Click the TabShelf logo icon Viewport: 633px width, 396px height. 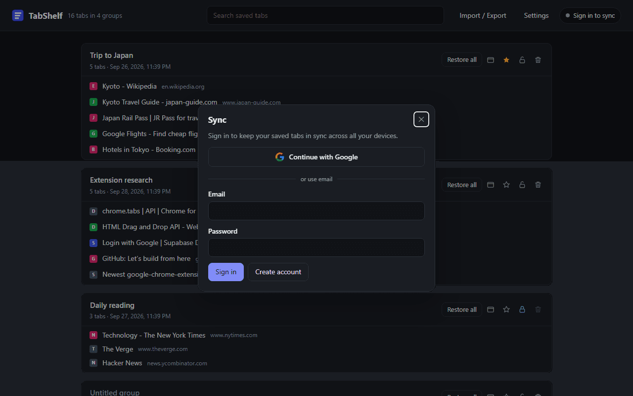(18, 15)
